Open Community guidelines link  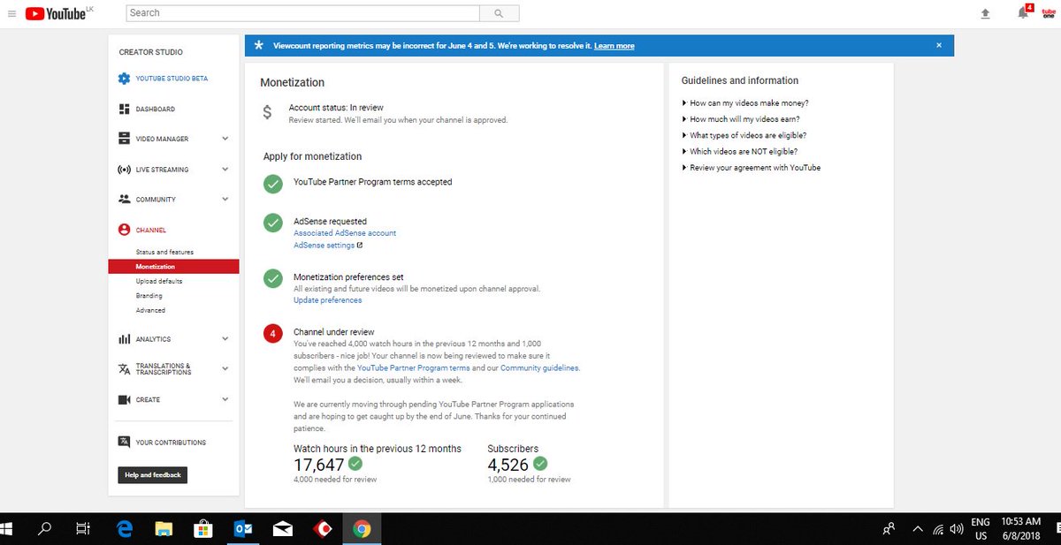[x=539, y=367]
